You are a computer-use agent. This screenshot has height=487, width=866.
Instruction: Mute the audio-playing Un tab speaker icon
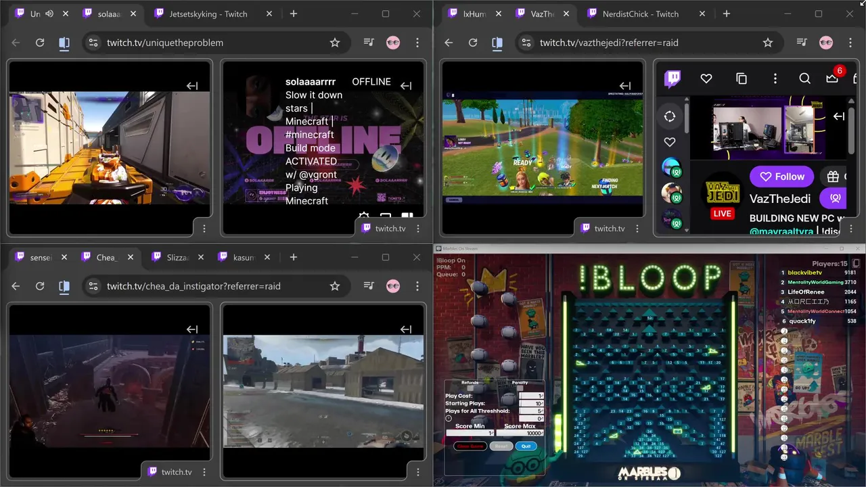tap(49, 14)
